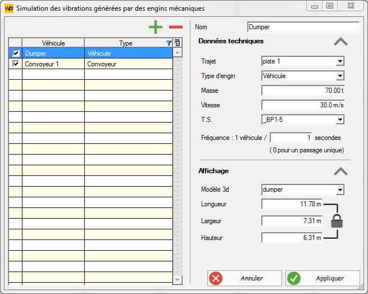Select the Convoyeur 1 row

[x=90, y=64]
